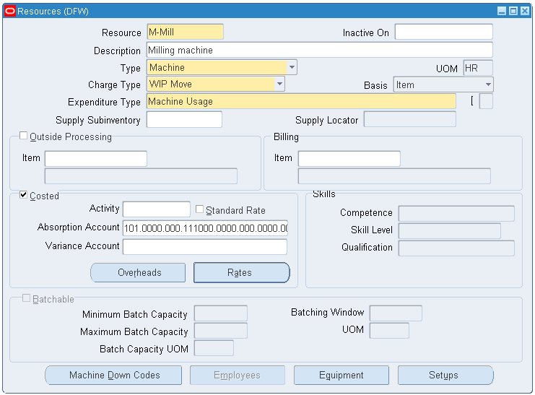Uncheck the Costed checkbox
The width and height of the screenshot is (535, 395).
click(x=23, y=195)
